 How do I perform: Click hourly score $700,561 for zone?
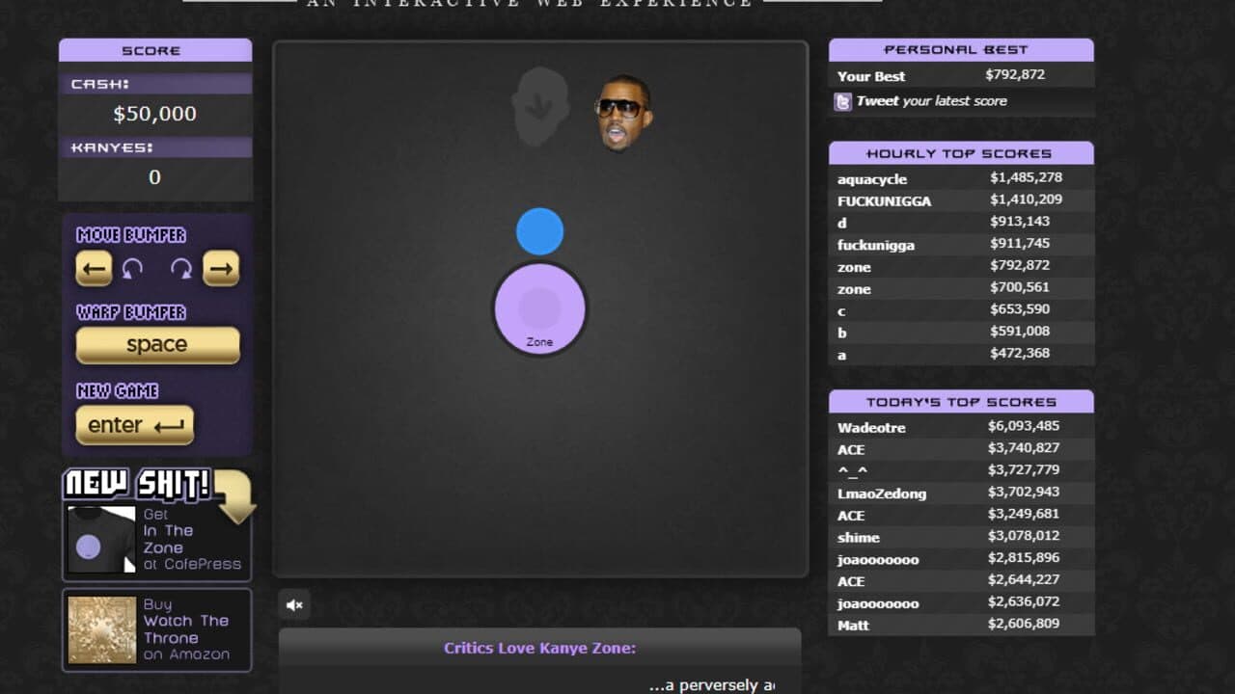(x=1020, y=287)
